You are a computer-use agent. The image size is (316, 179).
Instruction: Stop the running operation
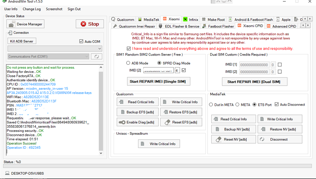click(90, 24)
